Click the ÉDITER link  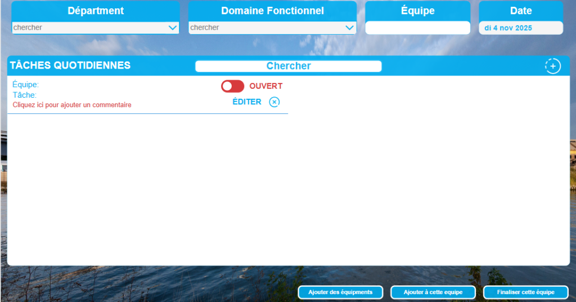[x=247, y=102]
